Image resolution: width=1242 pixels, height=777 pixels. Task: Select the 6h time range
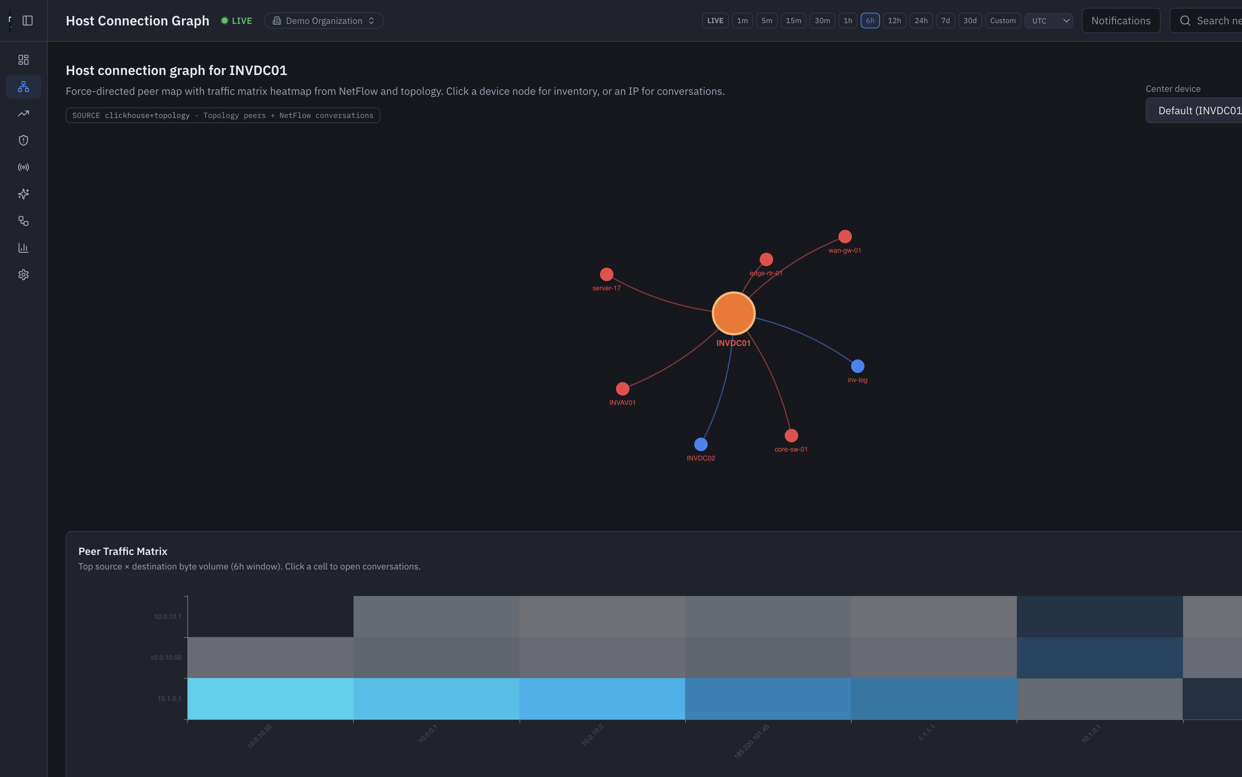[870, 21]
